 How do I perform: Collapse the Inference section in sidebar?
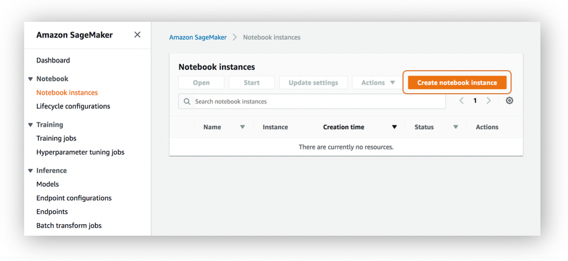point(30,171)
